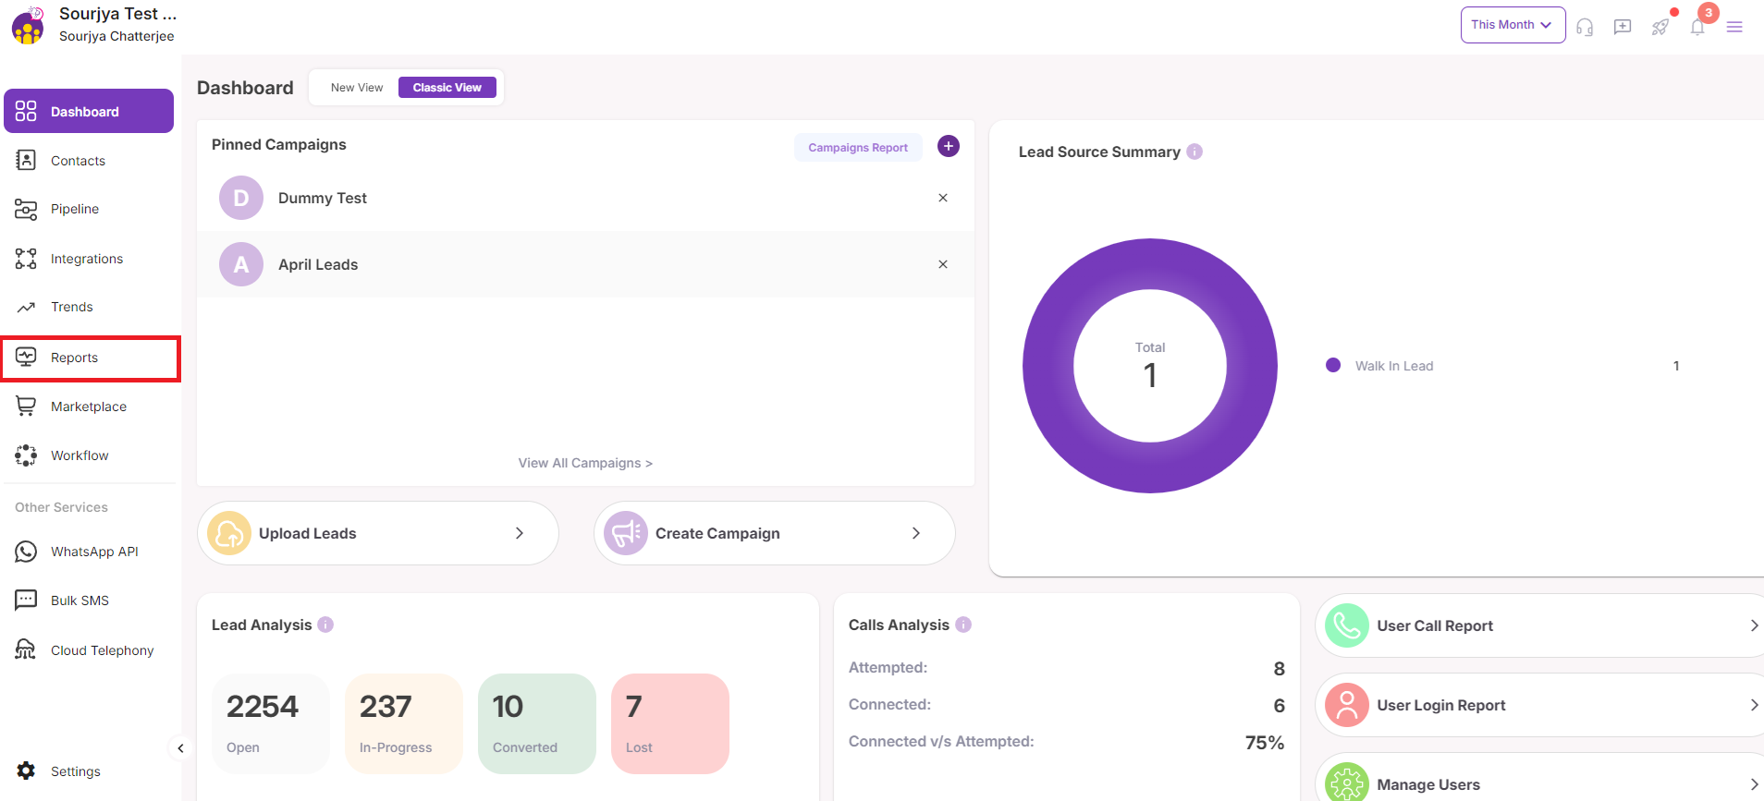The height and width of the screenshot is (801, 1764).
Task: Open the This Month dropdown
Action: [x=1512, y=25]
